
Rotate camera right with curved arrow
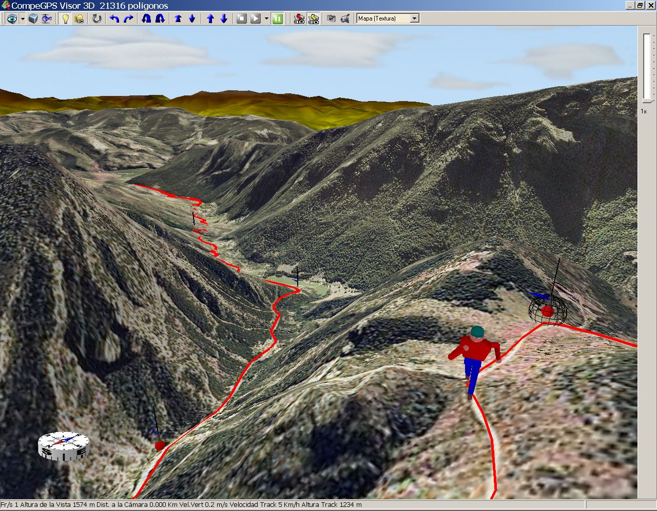(x=128, y=19)
